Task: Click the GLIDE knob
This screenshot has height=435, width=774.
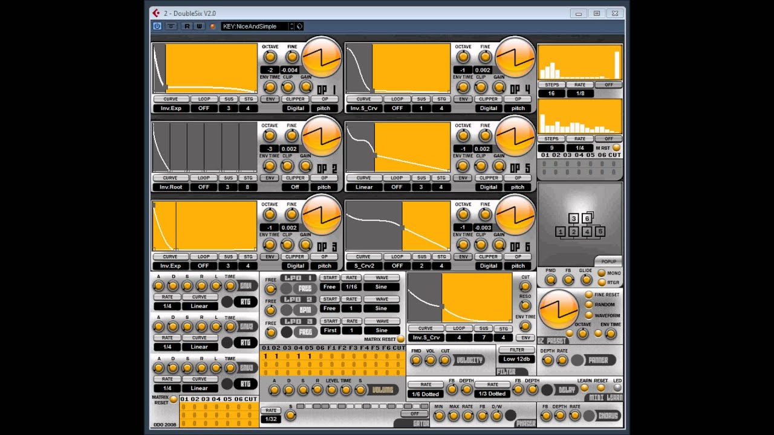Action: (587, 280)
